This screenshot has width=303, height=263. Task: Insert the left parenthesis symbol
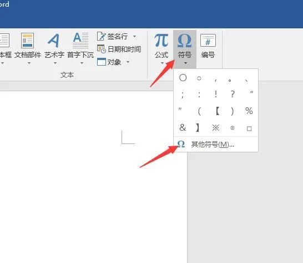199,111
